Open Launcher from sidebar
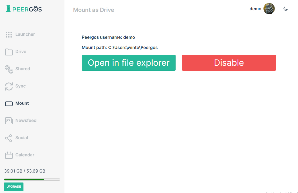 click(x=25, y=34)
